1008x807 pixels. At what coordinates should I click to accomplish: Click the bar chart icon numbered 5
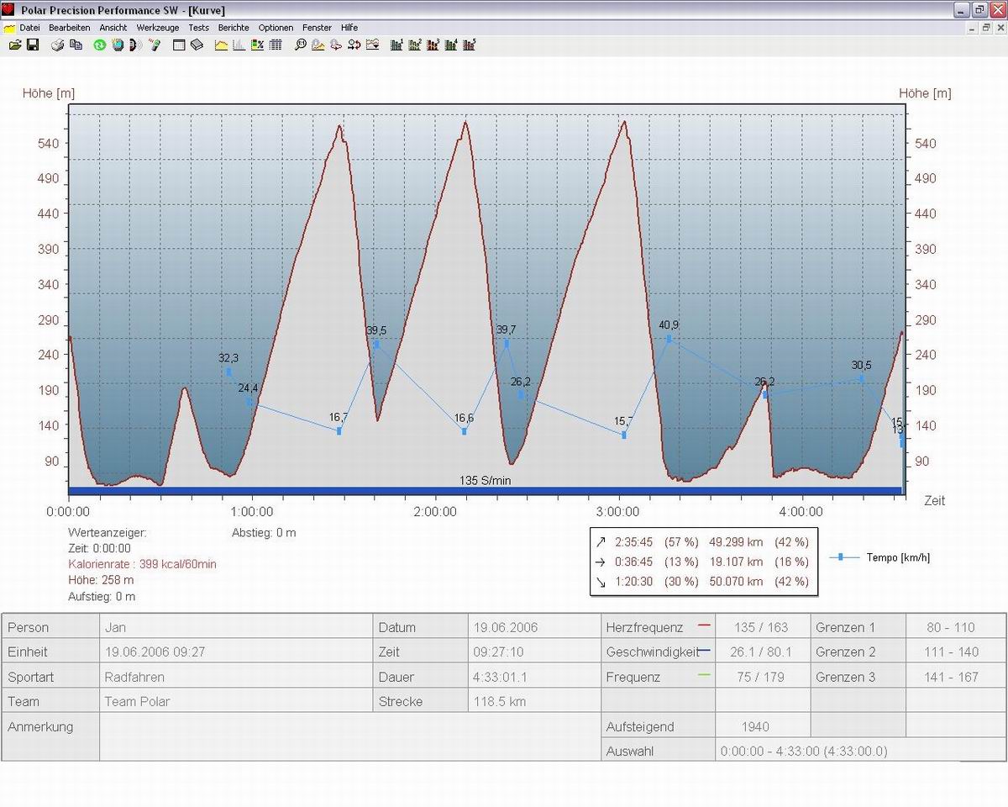click(470, 45)
